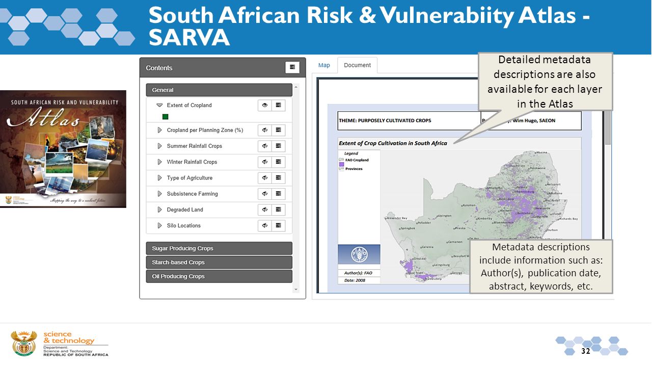Collapse the Extent of Cropland tree item
This screenshot has height=367, width=652.
[x=159, y=105]
